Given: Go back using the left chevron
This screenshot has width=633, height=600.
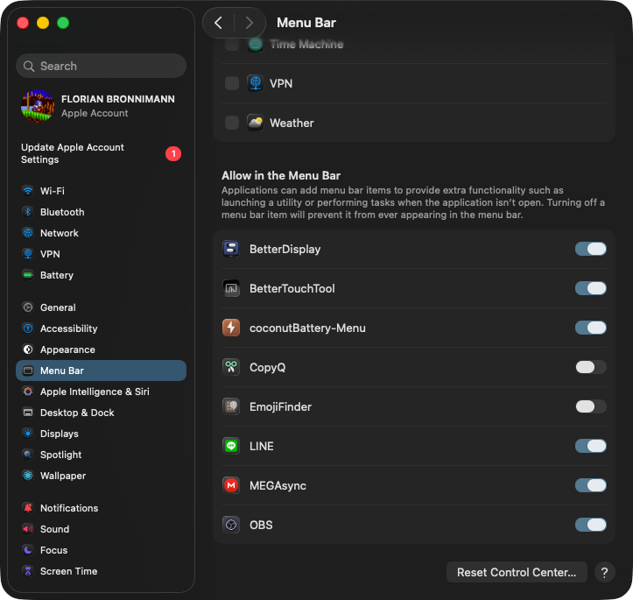Looking at the screenshot, I should point(219,23).
